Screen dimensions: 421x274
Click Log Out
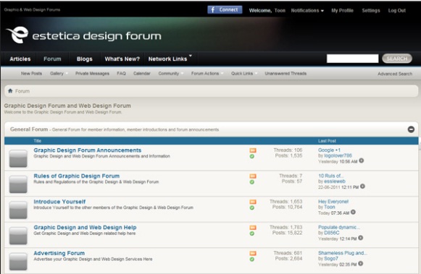click(x=396, y=10)
